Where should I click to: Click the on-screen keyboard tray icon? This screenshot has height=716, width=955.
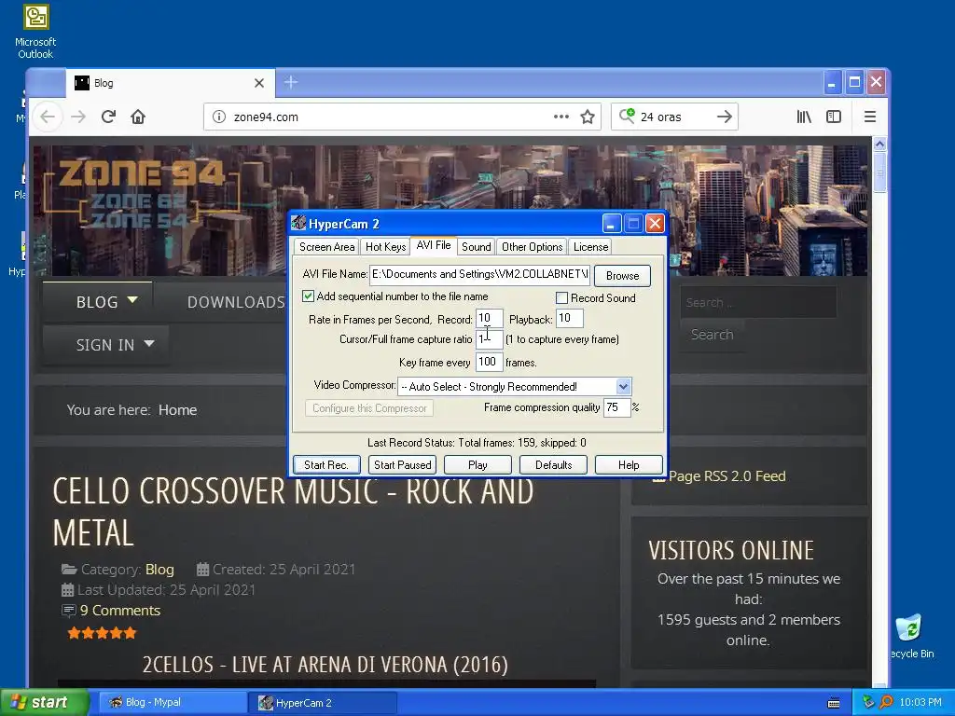pyautogui.click(x=834, y=703)
